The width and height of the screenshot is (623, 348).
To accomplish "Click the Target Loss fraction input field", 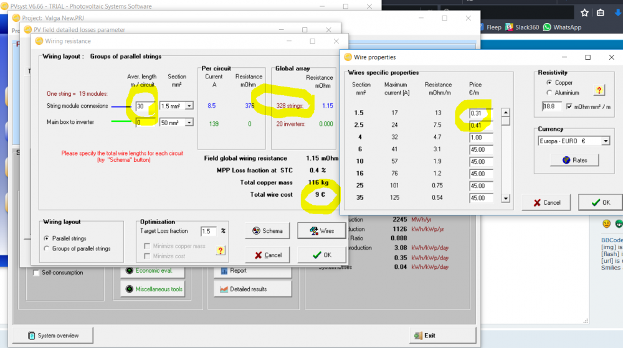I will 208,231.
